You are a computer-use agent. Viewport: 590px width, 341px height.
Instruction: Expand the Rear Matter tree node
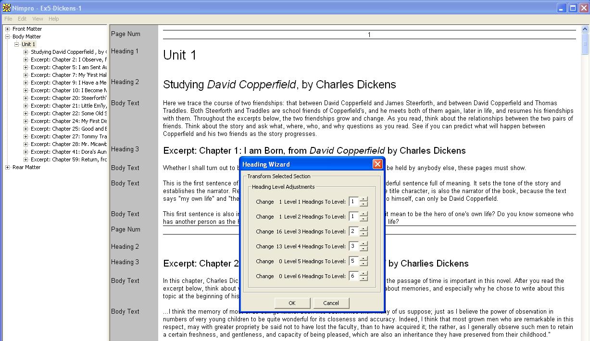pyautogui.click(x=7, y=167)
